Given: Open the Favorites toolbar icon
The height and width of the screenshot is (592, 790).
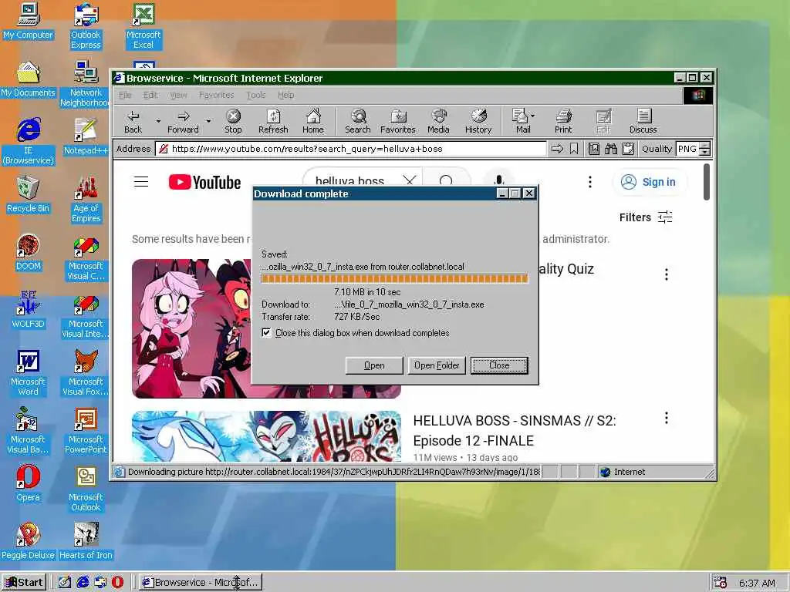Looking at the screenshot, I should (x=398, y=122).
